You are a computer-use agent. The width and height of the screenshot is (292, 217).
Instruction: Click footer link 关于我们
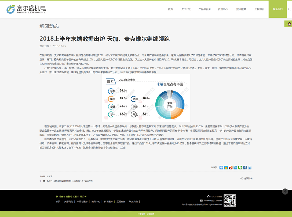(68, 201)
